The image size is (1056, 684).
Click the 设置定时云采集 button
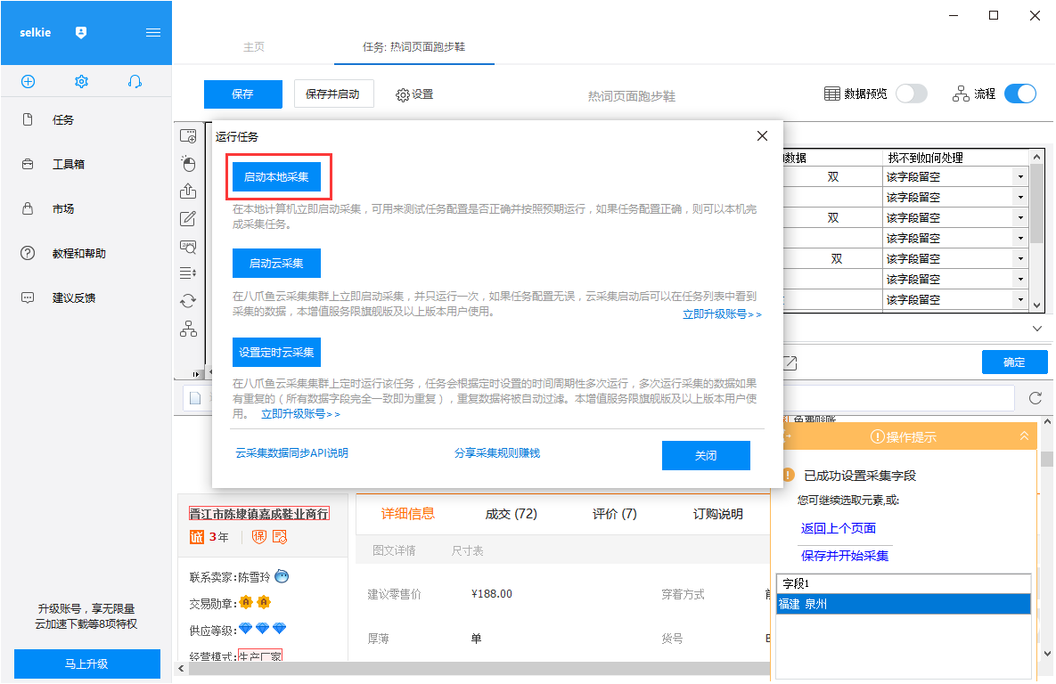(x=276, y=352)
